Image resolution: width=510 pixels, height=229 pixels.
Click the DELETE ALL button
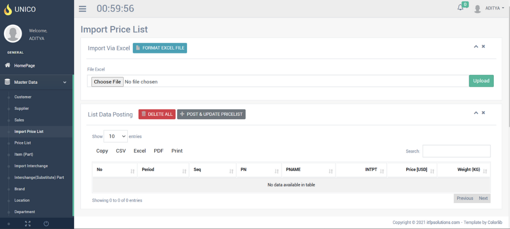(x=157, y=114)
